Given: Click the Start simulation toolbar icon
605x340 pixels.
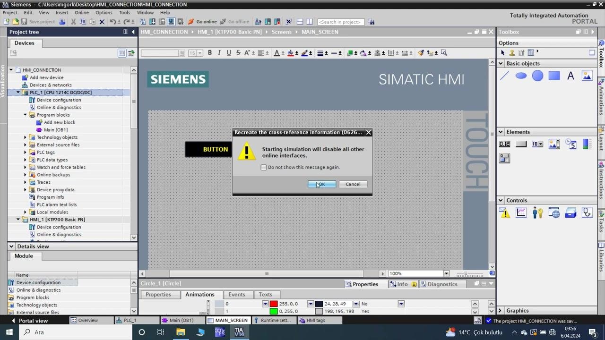Looking at the screenshot, I should [171, 22].
